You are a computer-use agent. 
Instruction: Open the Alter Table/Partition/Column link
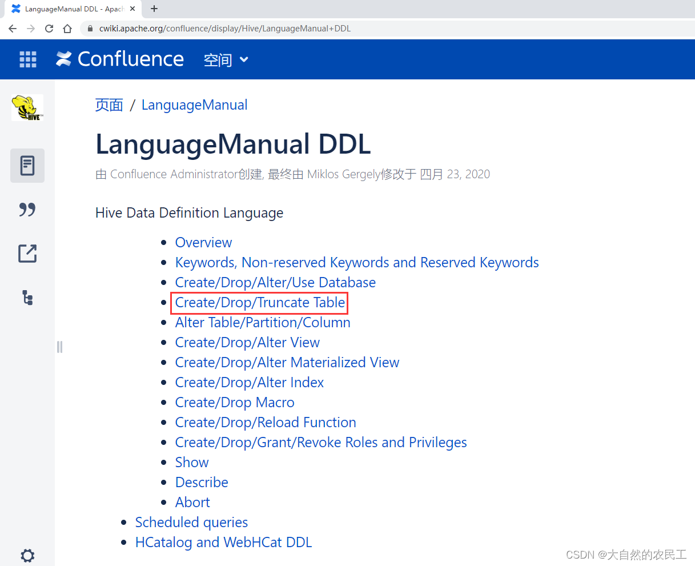tap(263, 322)
